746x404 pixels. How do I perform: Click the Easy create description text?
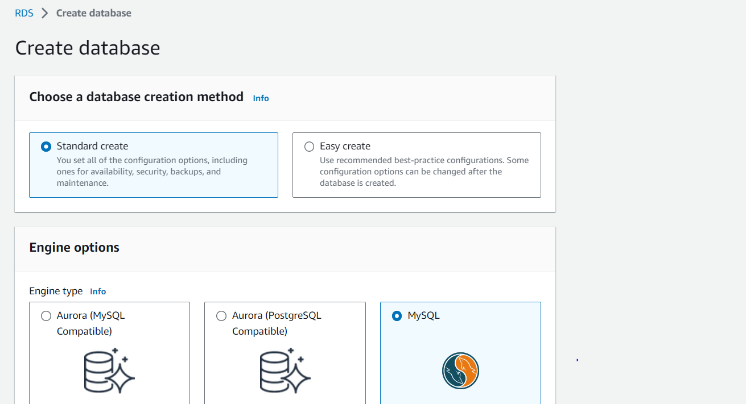(424, 172)
